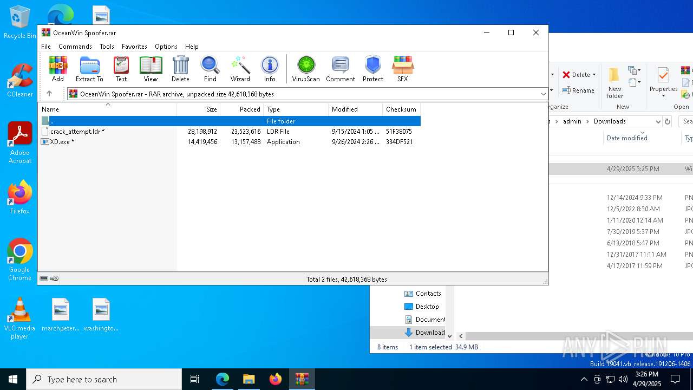Select the XD.exe file
This screenshot has width=693, height=390.
62,142
